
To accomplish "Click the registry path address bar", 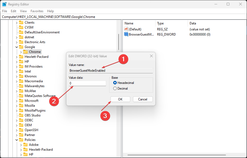I will coord(123,17).
